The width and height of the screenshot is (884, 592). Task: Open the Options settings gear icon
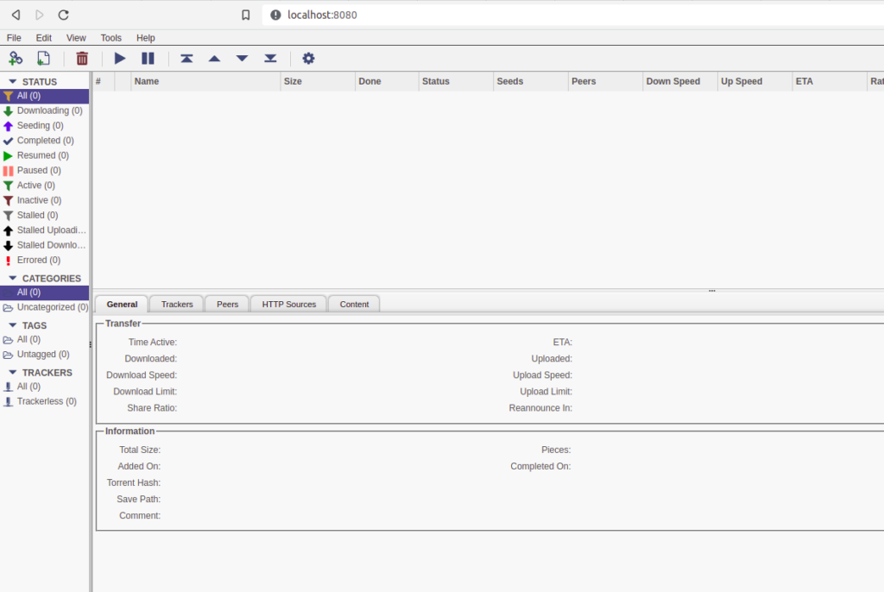pyautogui.click(x=308, y=58)
